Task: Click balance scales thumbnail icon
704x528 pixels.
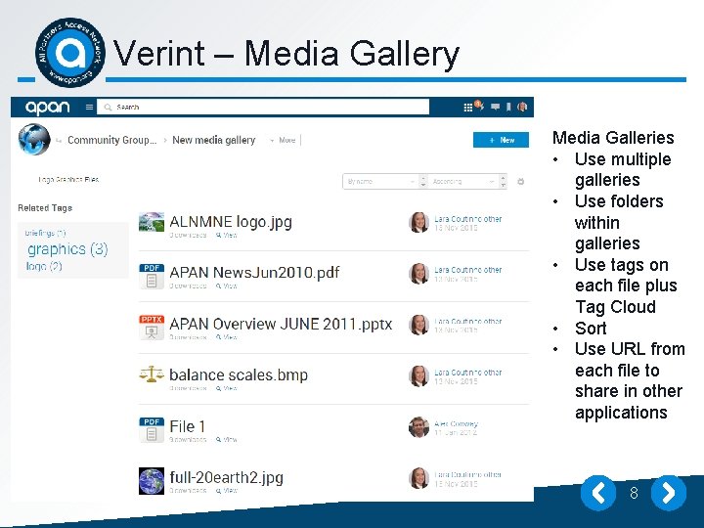Action: click(x=152, y=374)
